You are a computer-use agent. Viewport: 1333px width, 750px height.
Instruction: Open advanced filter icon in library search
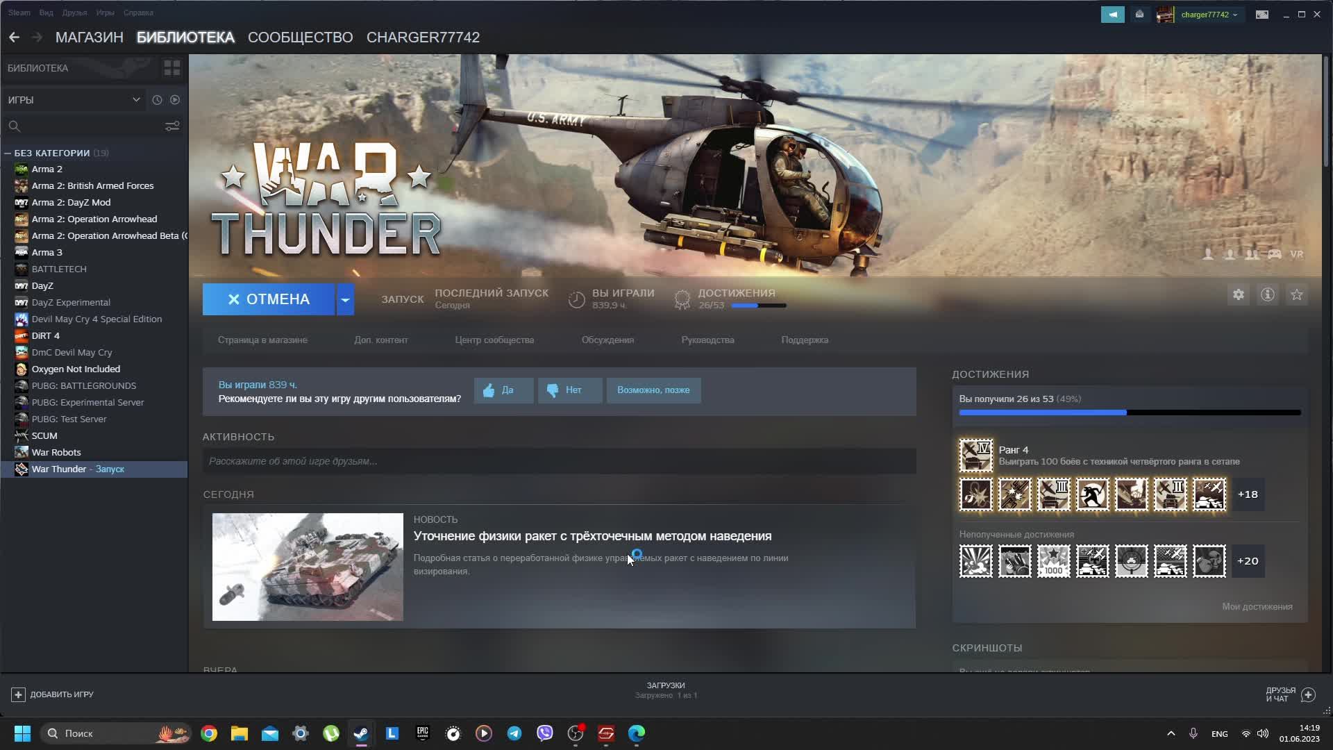coord(172,126)
